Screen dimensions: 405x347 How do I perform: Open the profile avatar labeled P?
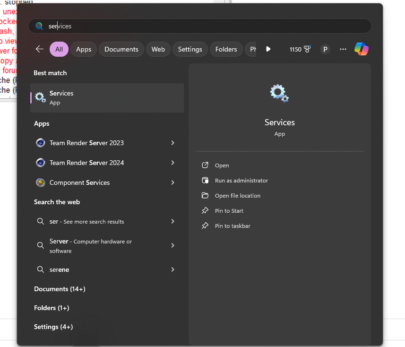tap(325, 49)
